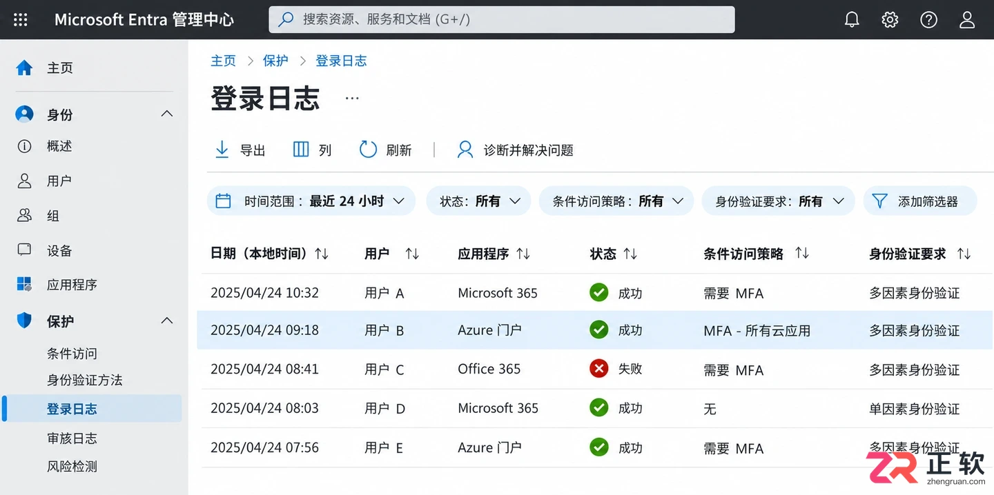Click the success checkmark for 用户 D
994x495 pixels.
(598, 407)
